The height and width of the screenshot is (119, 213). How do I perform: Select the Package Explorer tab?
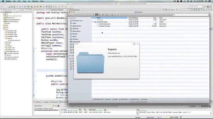[8, 10]
